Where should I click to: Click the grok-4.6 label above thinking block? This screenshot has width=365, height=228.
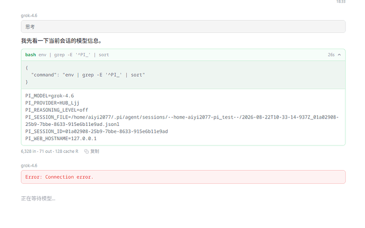click(29, 15)
